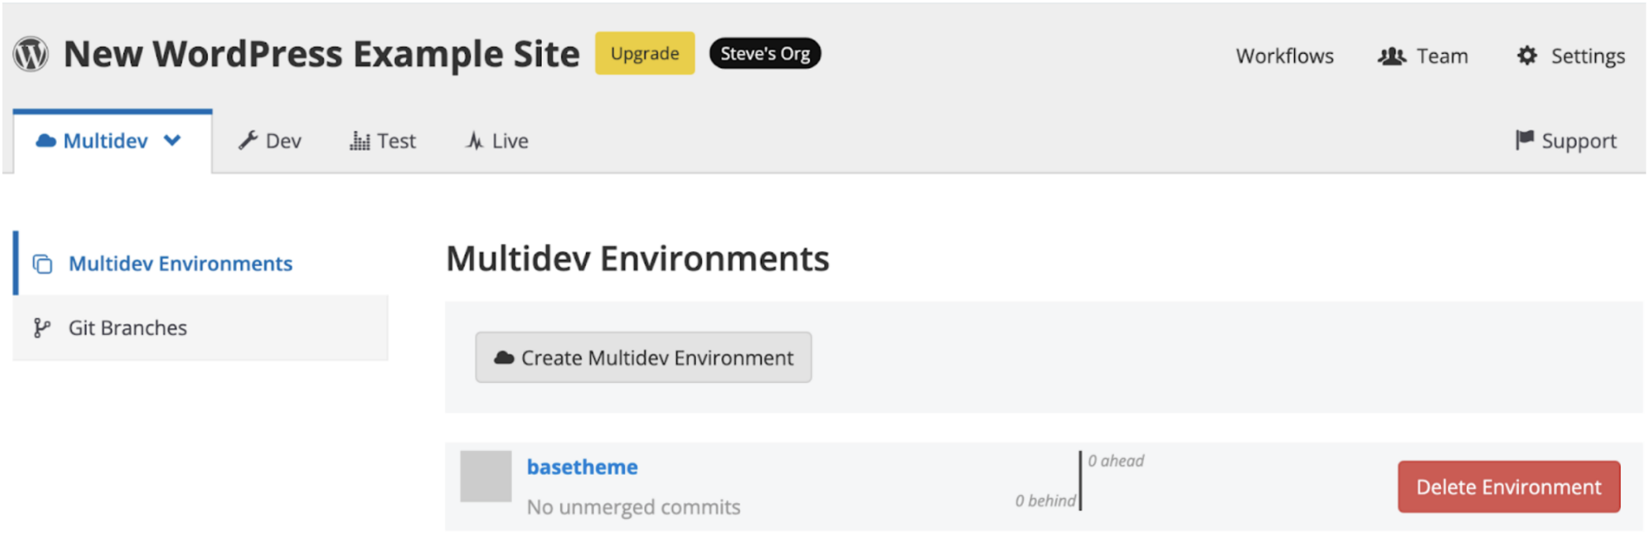1651x537 pixels.
Task: Click the Steve's Org badge
Action: 764,54
